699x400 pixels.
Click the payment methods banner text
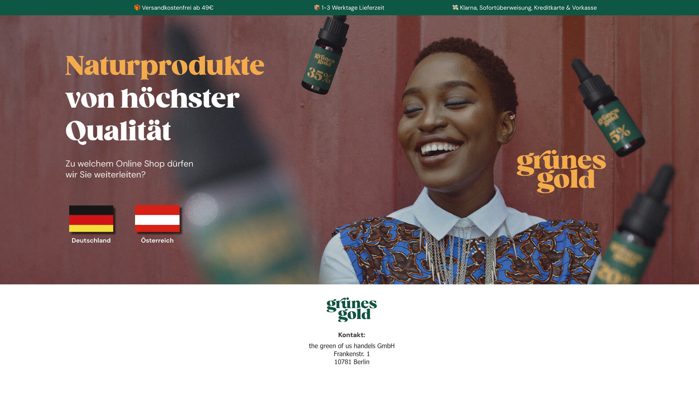528,8
